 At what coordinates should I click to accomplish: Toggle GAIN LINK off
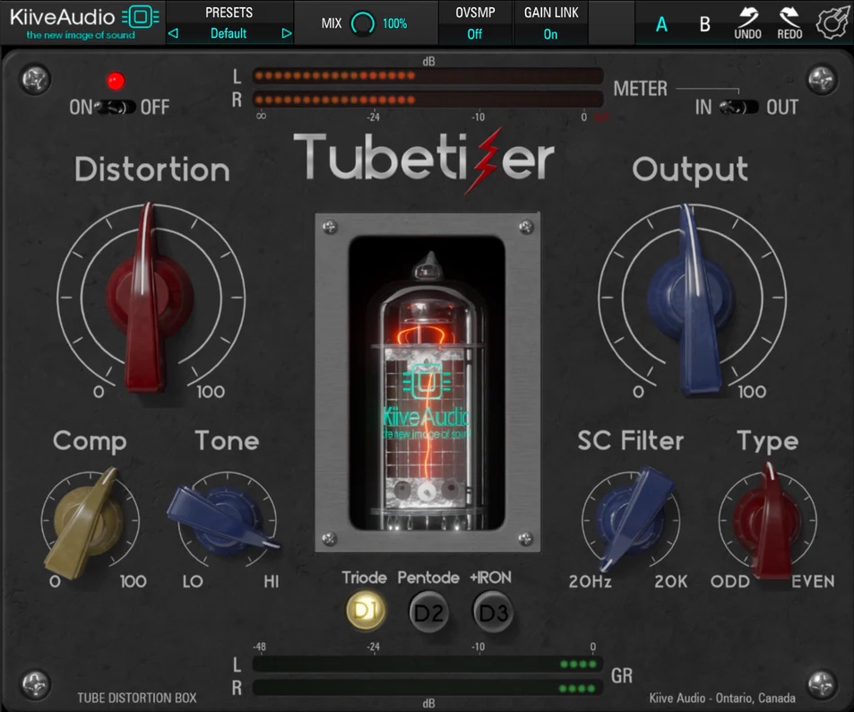[x=552, y=34]
